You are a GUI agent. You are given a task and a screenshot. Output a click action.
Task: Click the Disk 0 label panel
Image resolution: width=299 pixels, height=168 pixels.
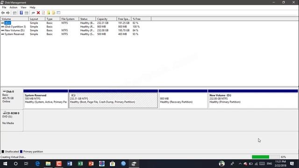coord(12,98)
